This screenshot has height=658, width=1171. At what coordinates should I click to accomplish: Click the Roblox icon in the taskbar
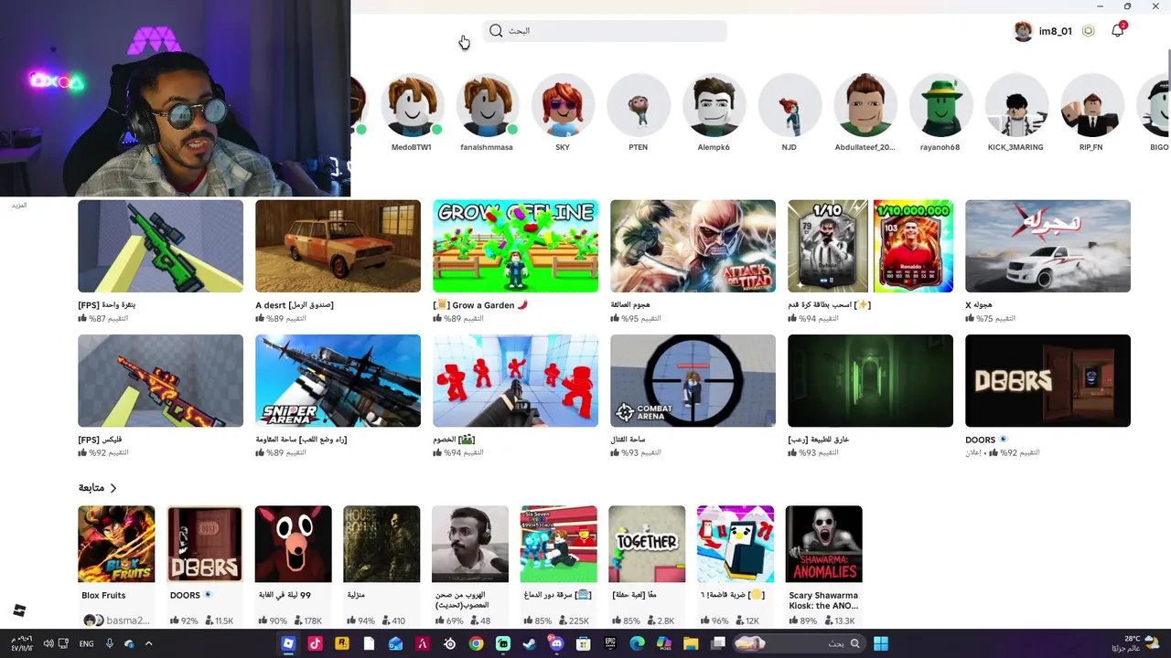[x=288, y=643]
